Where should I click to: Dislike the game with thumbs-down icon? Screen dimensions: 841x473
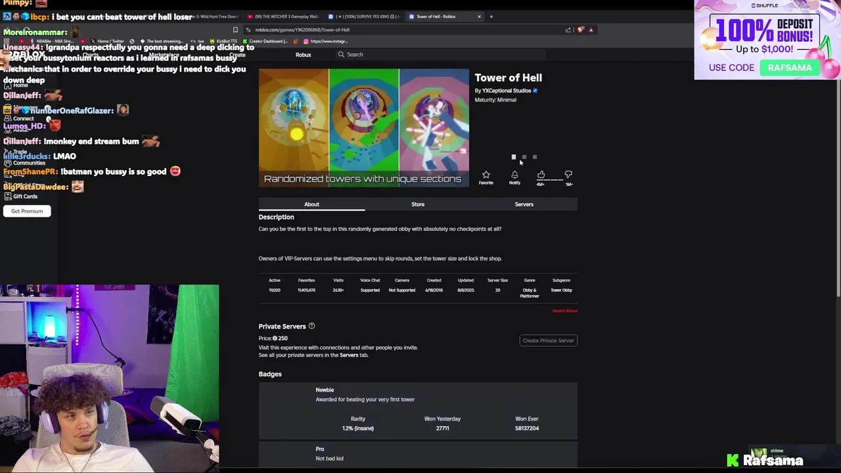point(568,174)
